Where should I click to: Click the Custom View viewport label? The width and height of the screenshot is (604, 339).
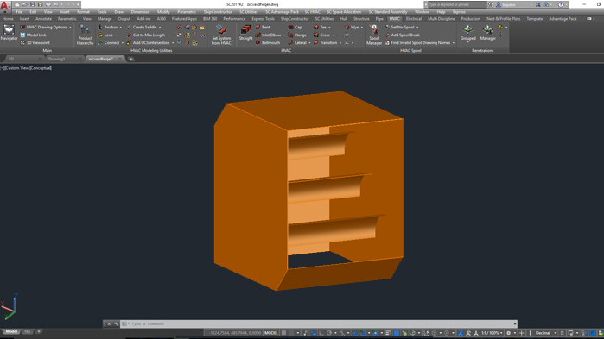16,68
